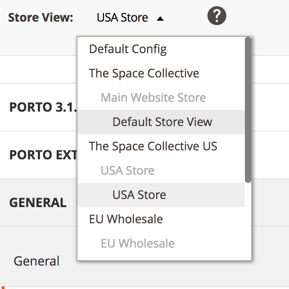Screen dimensions: 289x289
Task: Click the USA Store text in the scope switcher
Action: tap(122, 18)
